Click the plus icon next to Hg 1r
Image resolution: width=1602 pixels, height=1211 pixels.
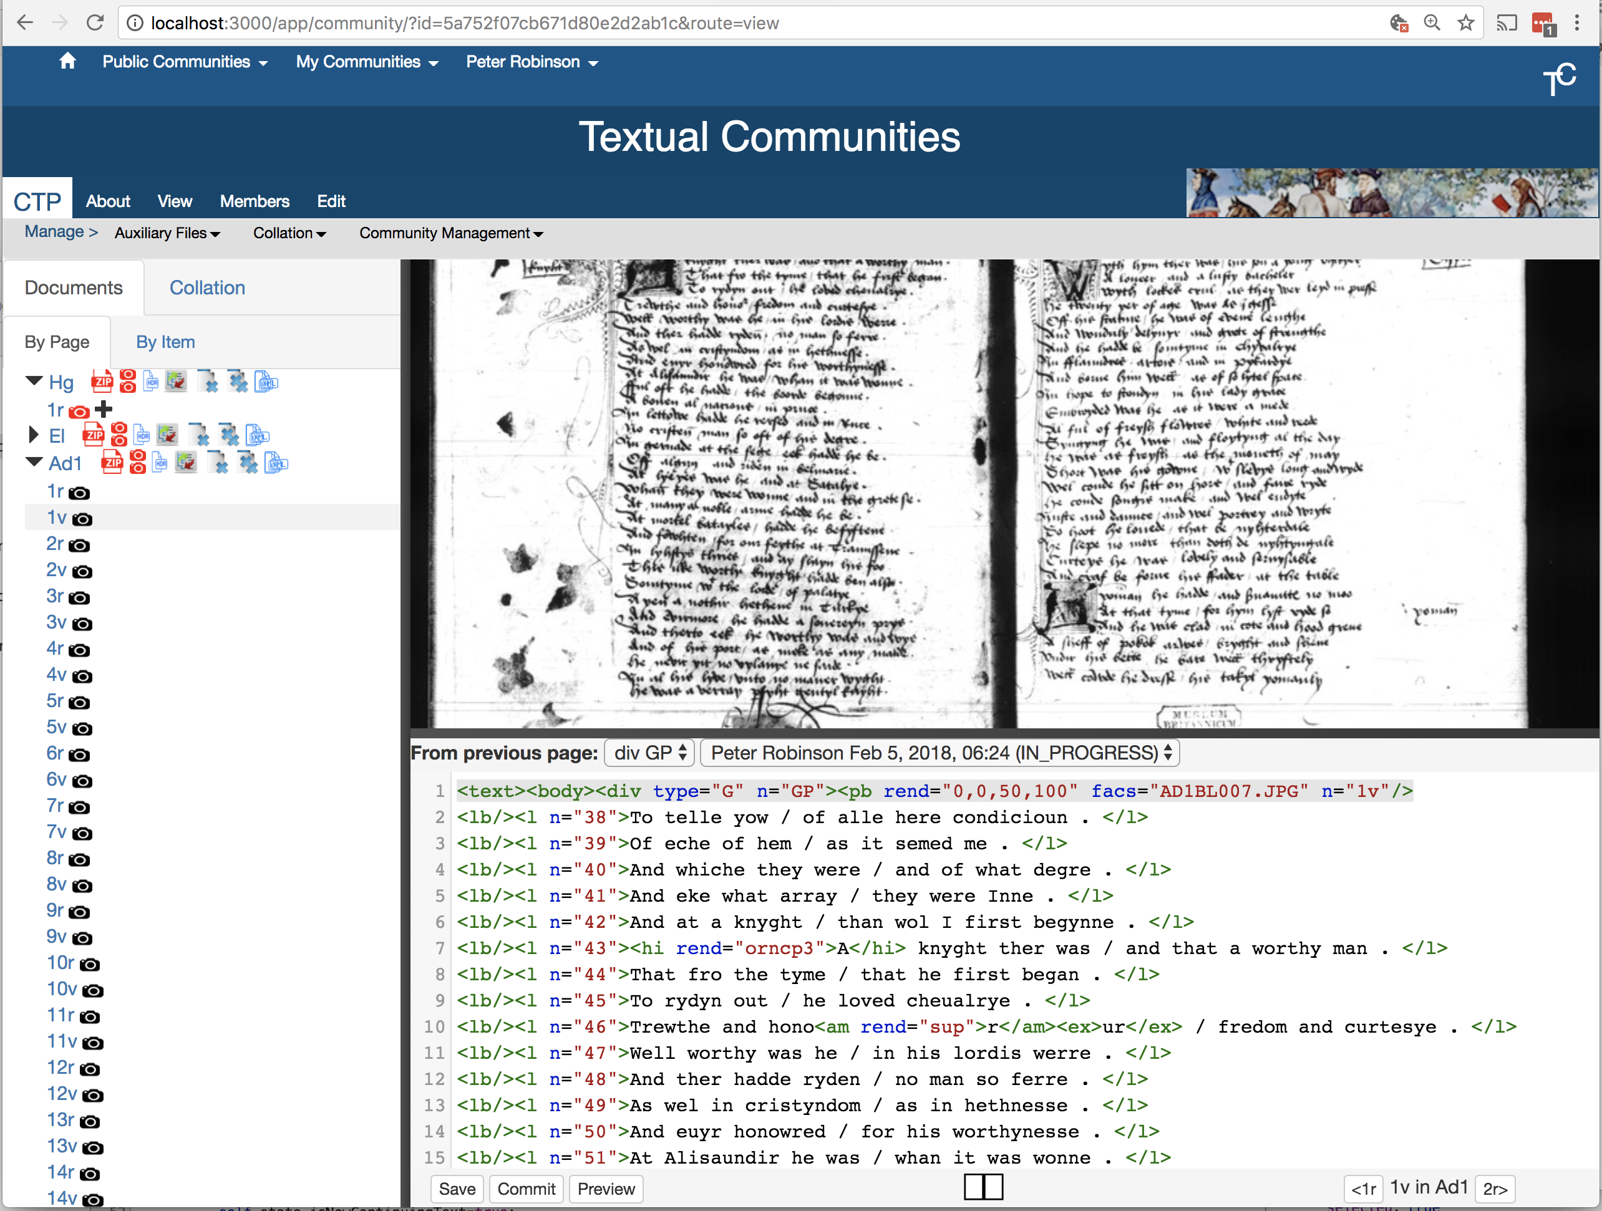[x=104, y=409]
